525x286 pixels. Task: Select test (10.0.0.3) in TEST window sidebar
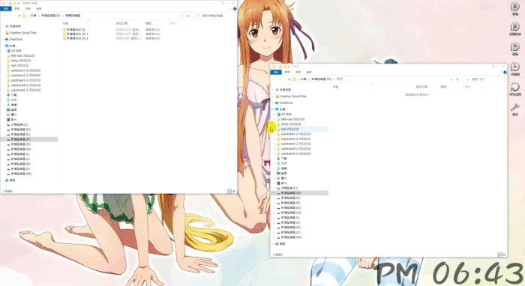288,129
